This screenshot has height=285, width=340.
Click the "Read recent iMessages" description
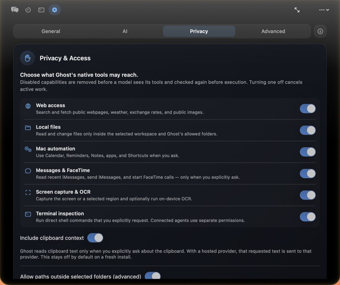point(138,177)
